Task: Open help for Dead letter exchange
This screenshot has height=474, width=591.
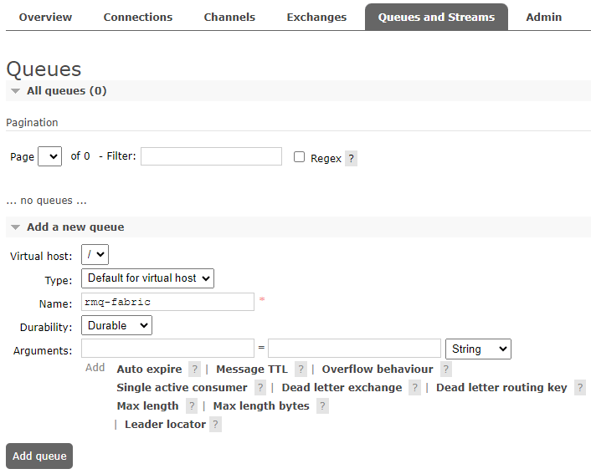Action: click(x=414, y=388)
